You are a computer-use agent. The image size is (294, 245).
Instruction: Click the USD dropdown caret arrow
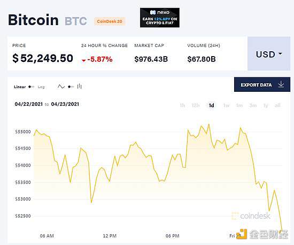pyautogui.click(x=280, y=54)
